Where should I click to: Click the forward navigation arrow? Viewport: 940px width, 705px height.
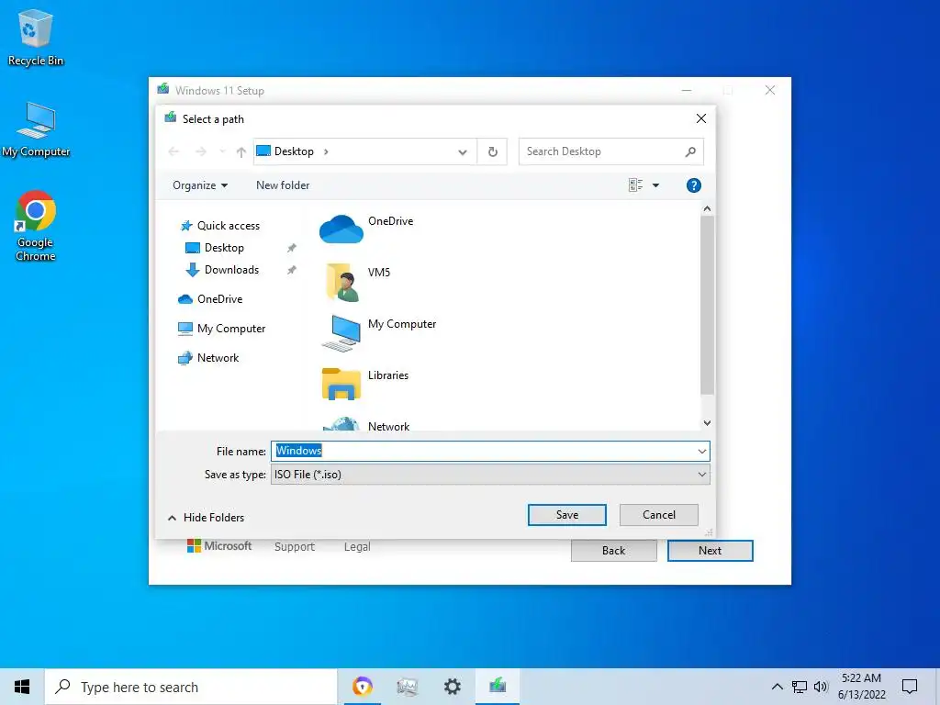click(x=201, y=151)
